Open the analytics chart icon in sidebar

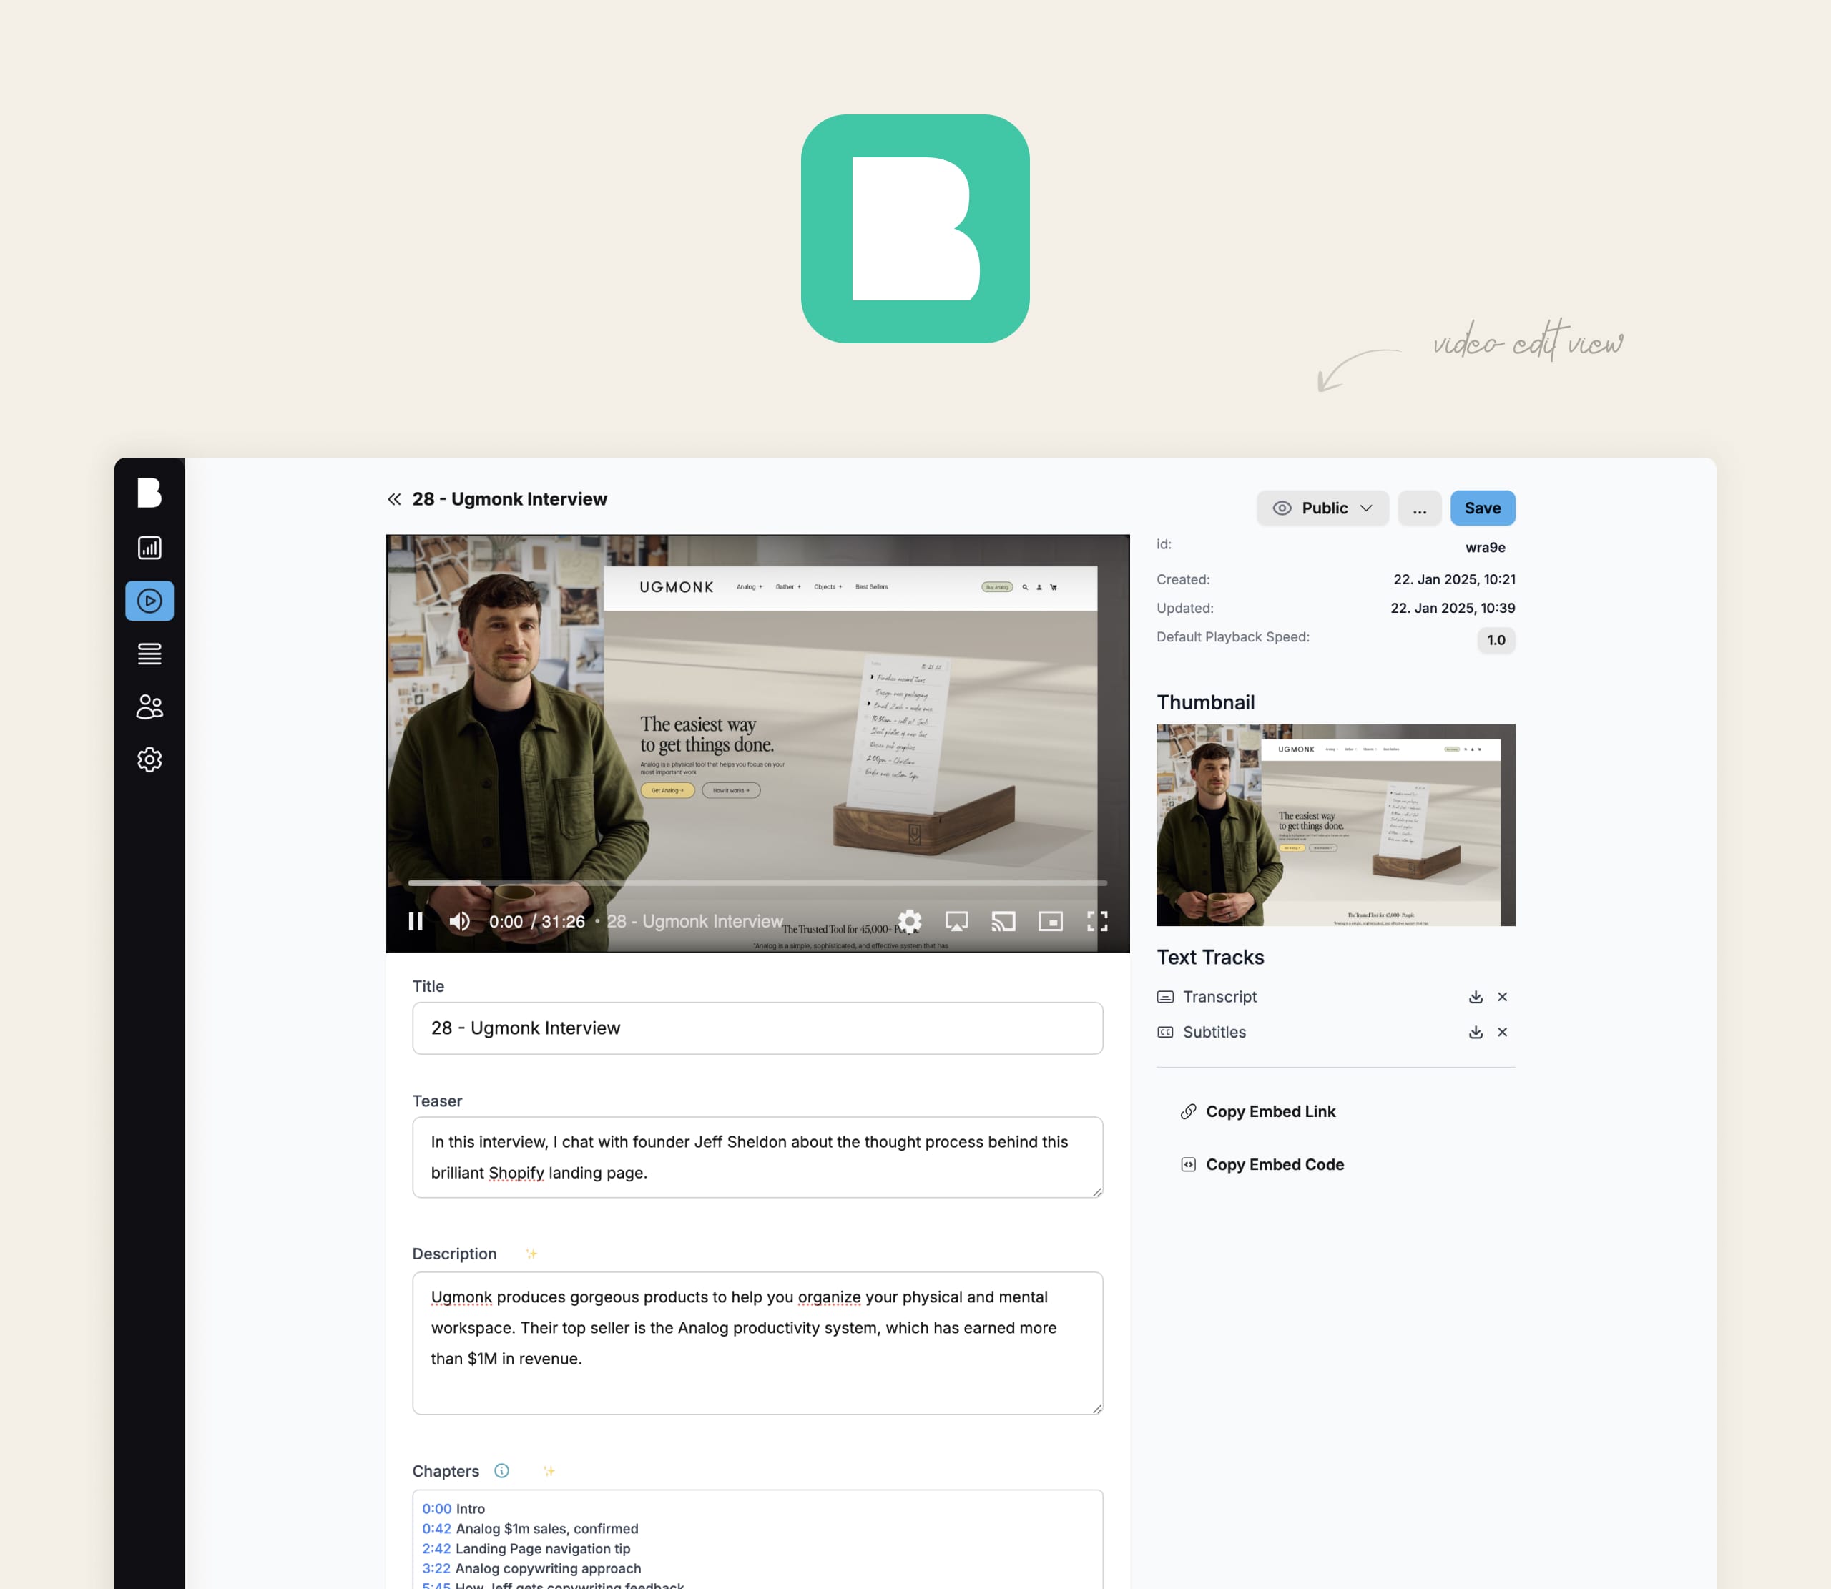click(149, 548)
